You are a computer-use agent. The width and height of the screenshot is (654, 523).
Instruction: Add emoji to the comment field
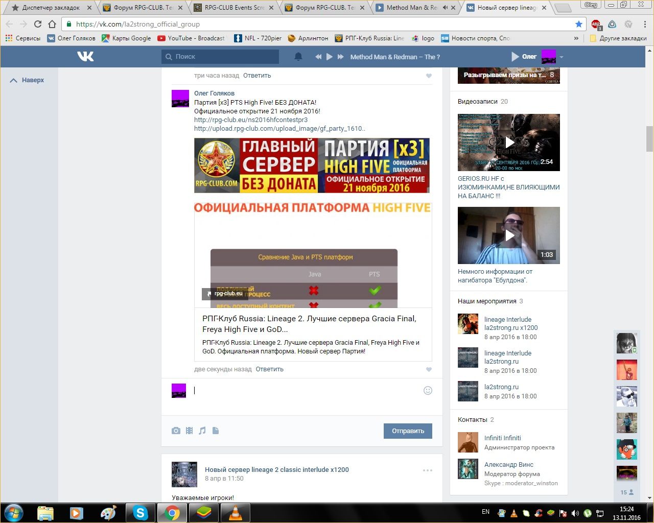pos(428,391)
